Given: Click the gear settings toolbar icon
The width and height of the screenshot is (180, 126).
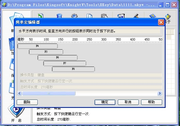Looking at the screenshot, I should 74,16.
